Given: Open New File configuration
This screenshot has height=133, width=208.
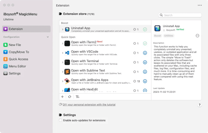Looking at the screenshot, I should click(12, 45).
